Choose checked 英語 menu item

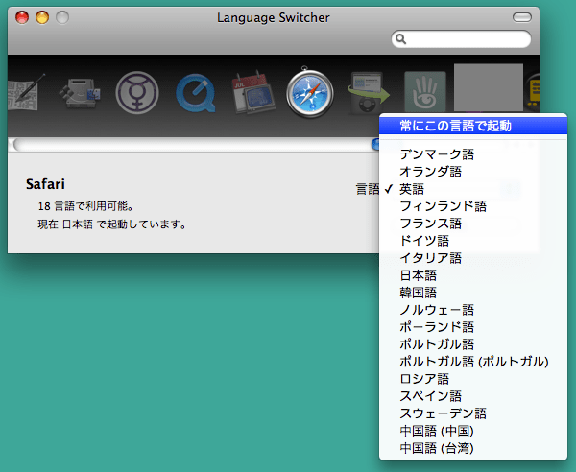[473, 189]
